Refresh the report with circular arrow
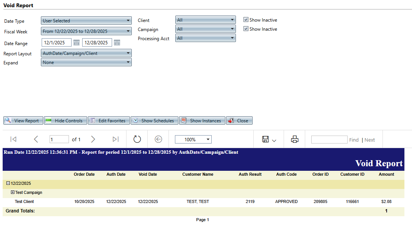This screenshot has height=231, width=412. coord(137,139)
